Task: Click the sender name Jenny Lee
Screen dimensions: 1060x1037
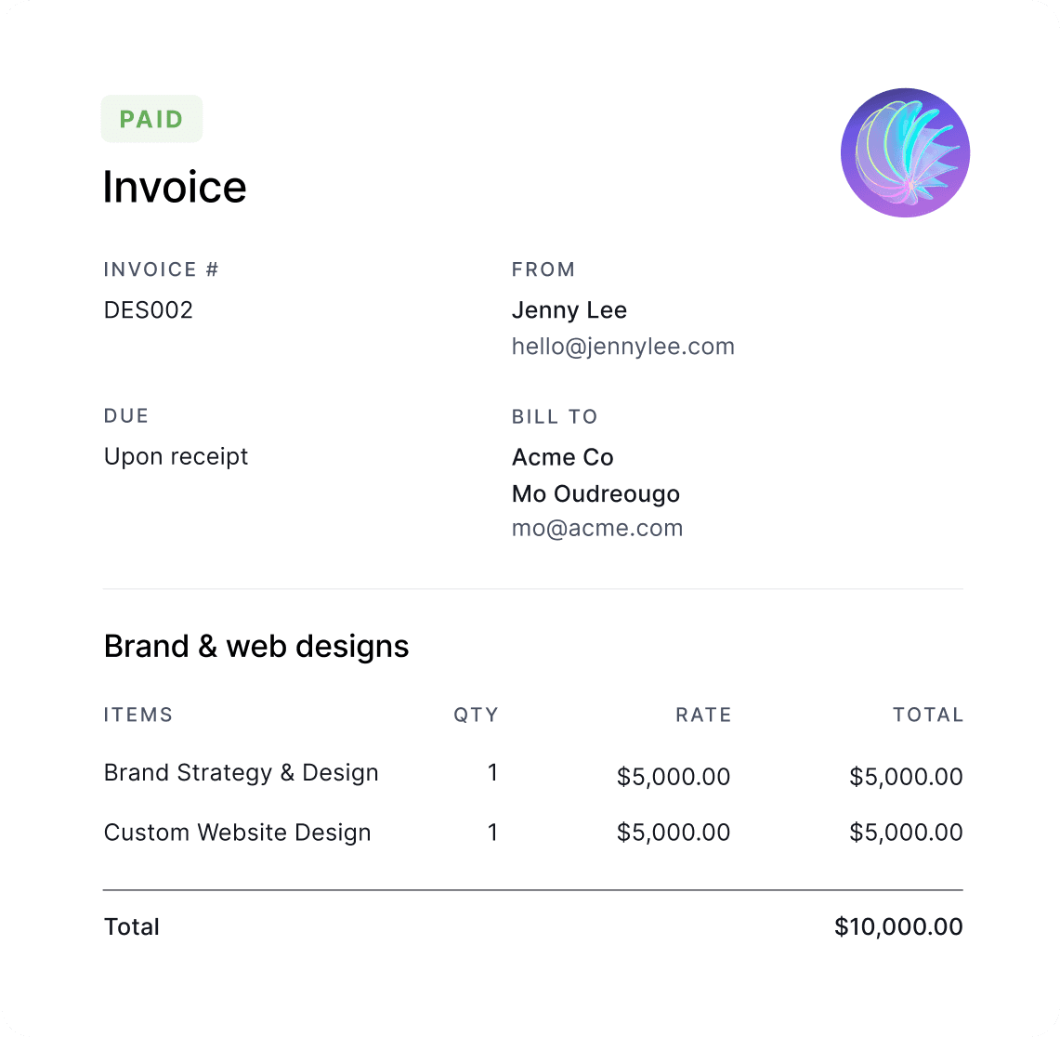Action: tap(569, 310)
